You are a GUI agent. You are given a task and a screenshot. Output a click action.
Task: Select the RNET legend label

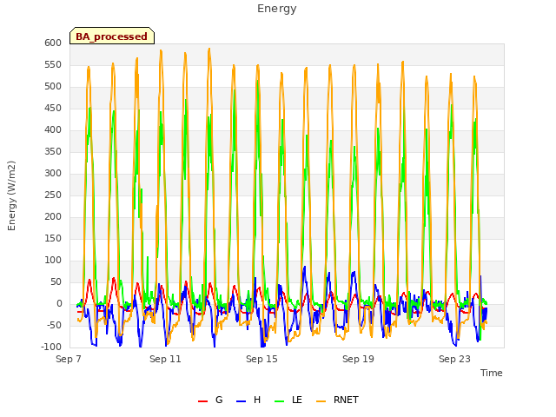click(346, 400)
